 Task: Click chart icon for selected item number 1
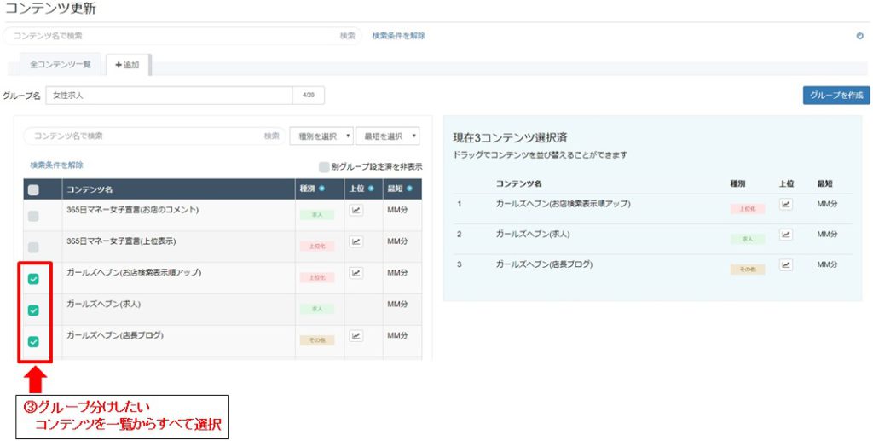pos(785,205)
